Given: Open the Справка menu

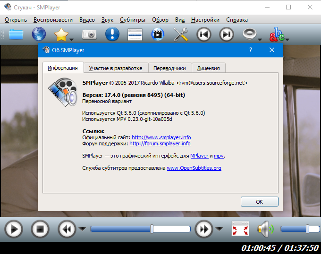Looking at the screenshot, I should point(237,20).
